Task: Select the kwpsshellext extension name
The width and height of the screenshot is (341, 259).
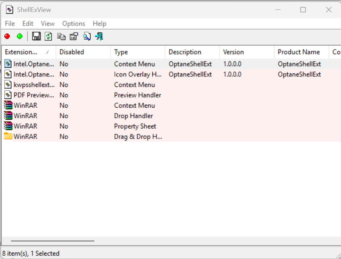Action: (x=34, y=85)
